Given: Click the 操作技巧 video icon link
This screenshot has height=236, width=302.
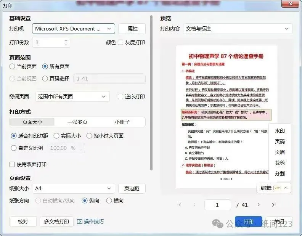Looking at the screenshot, I should (x=90, y=222).
